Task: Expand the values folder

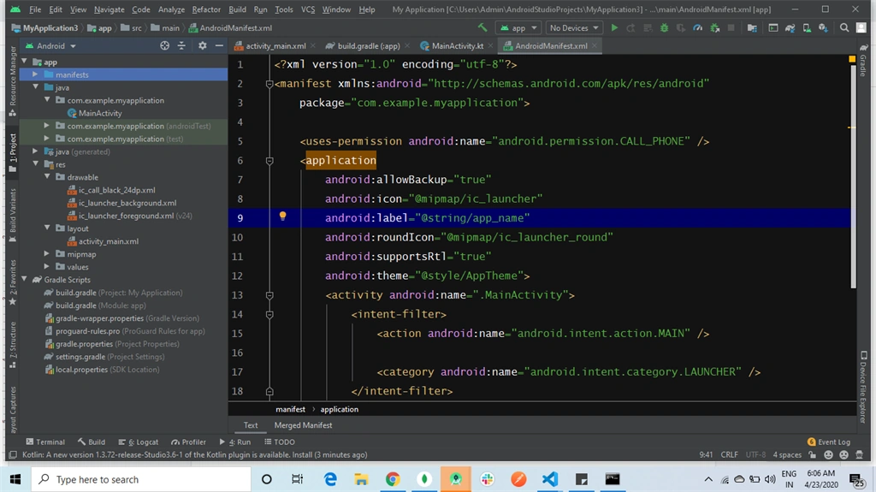Action: click(47, 267)
